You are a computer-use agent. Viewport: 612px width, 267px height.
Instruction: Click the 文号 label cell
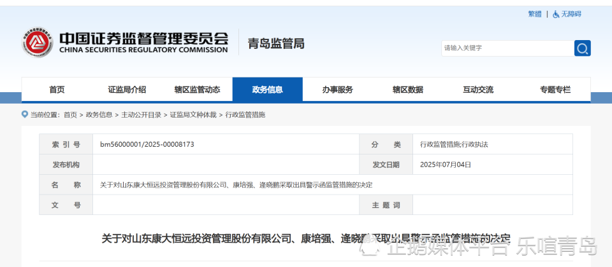pos(66,205)
